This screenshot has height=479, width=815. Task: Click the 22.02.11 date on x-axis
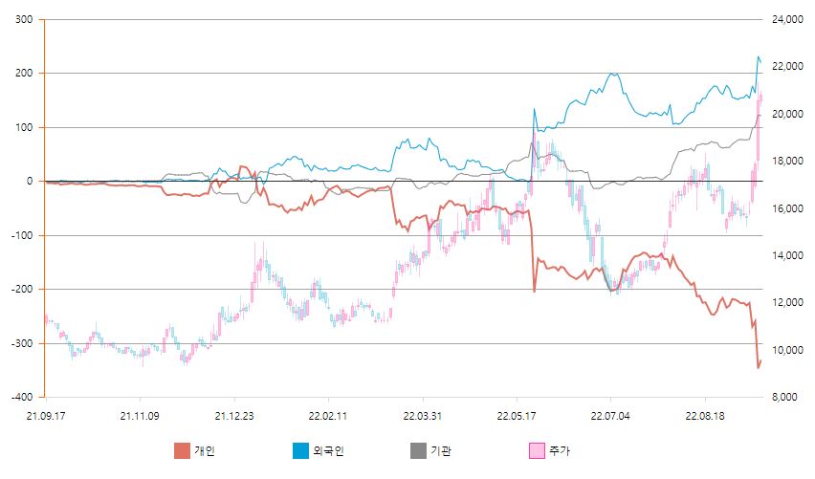pos(327,416)
